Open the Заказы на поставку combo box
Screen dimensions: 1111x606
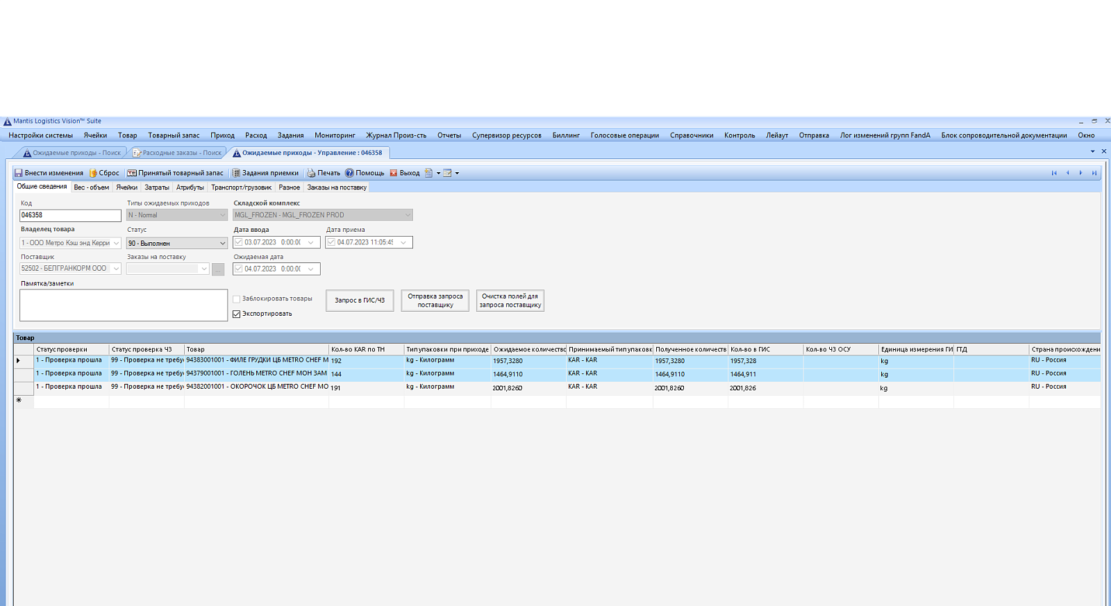tap(167, 269)
